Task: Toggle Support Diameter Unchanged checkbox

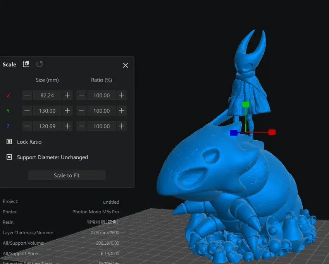Action: [9, 157]
